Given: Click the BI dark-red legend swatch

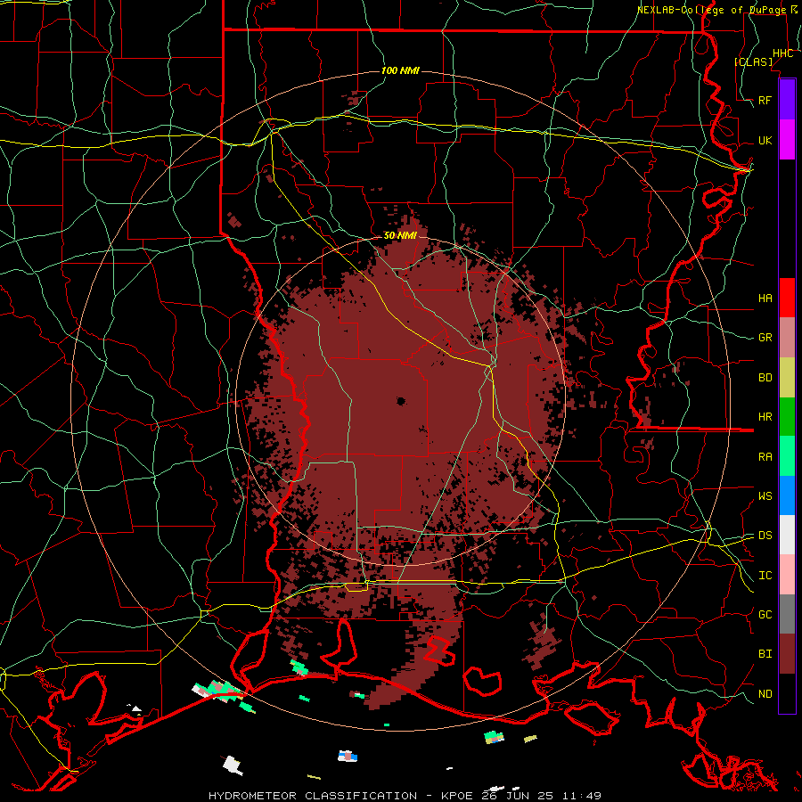Looking at the screenshot, I should [787, 654].
